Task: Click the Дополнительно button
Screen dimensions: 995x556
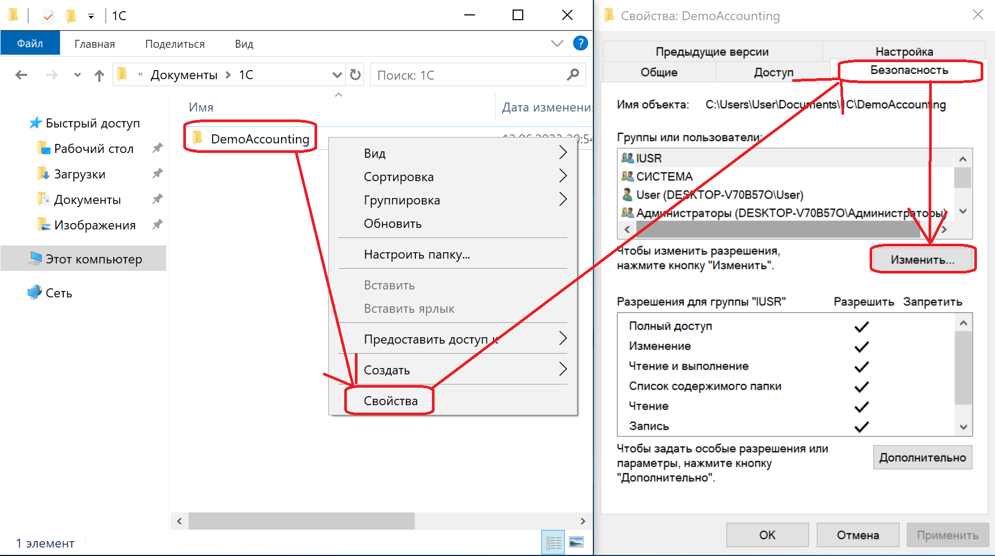Action: [922, 458]
